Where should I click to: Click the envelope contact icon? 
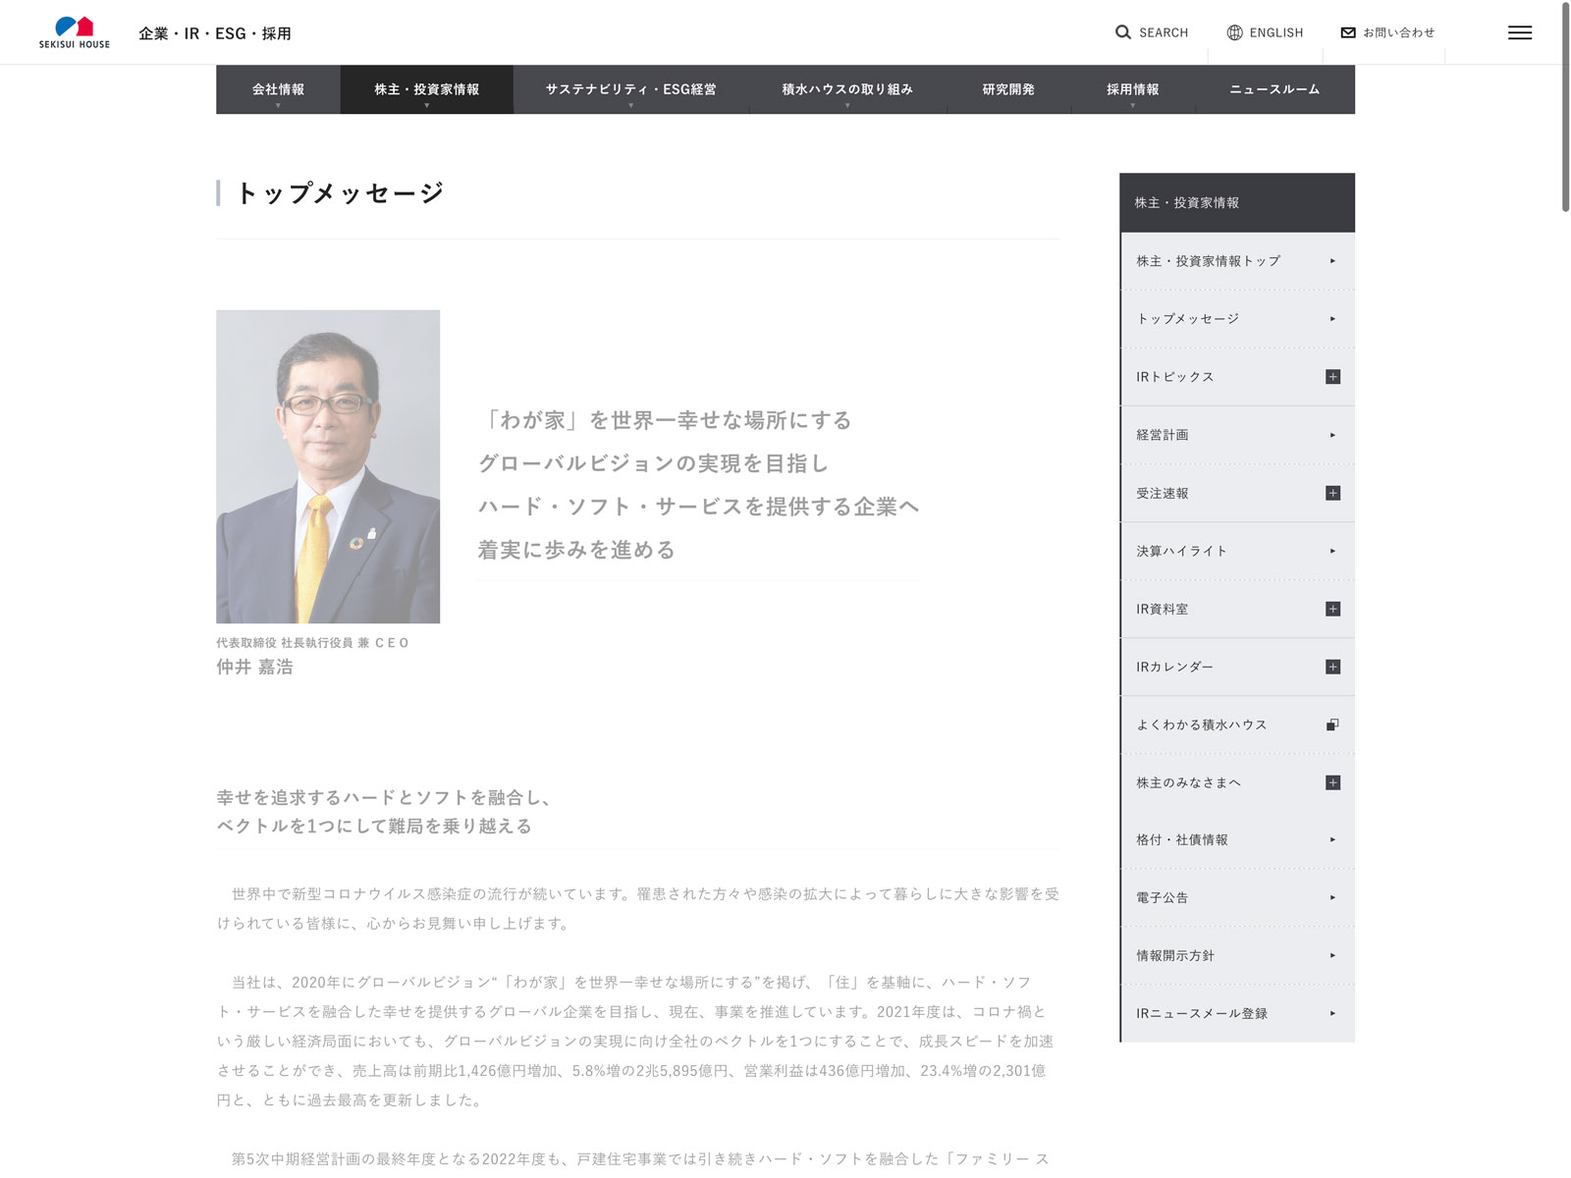coord(1348,32)
